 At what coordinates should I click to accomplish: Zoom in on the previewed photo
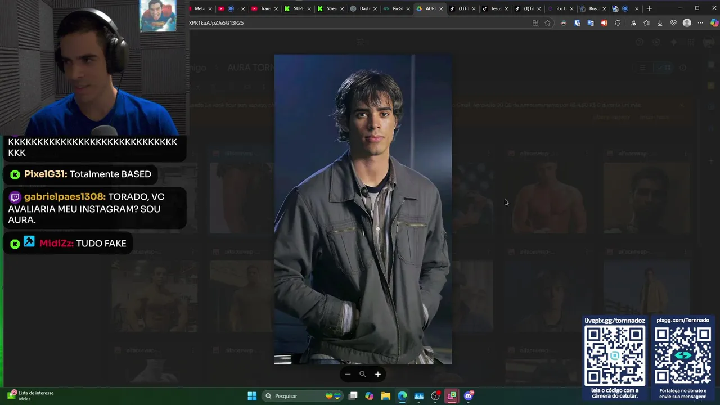(378, 374)
